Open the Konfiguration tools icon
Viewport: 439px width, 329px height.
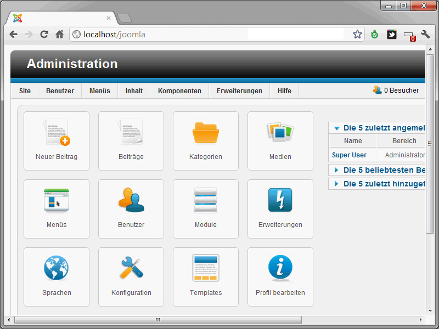(x=131, y=269)
